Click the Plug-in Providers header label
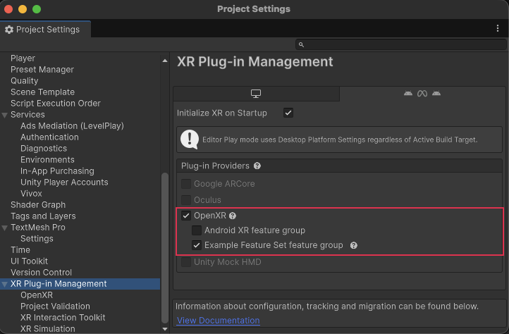509x334 pixels. 215,166
